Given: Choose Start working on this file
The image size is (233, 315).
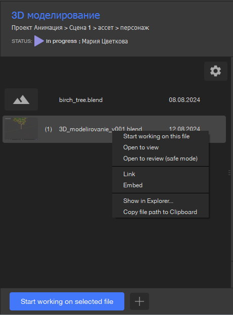Looking at the screenshot, I should (x=156, y=136).
